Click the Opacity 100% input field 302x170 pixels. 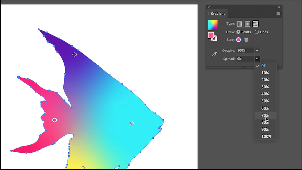pyautogui.click(x=245, y=50)
